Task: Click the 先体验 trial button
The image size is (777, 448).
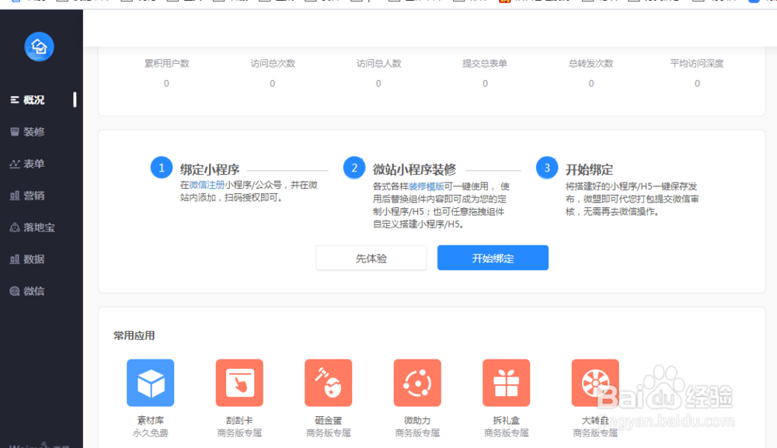Action: (371, 257)
